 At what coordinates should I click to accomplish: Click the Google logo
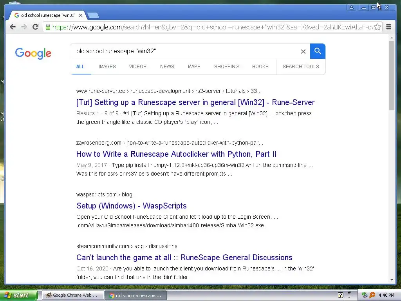(33, 53)
